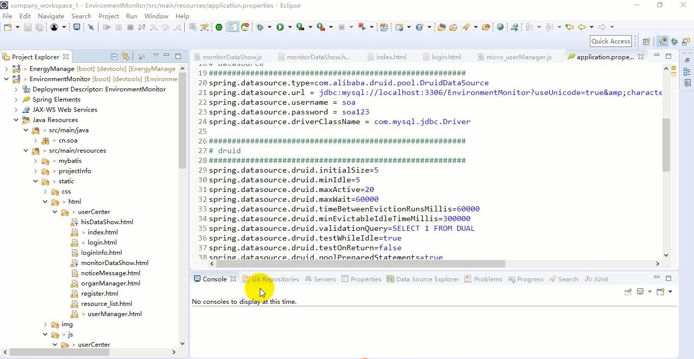Click the Display Selected Console icon
The height and width of the screenshot is (359, 694).
[x=640, y=292]
